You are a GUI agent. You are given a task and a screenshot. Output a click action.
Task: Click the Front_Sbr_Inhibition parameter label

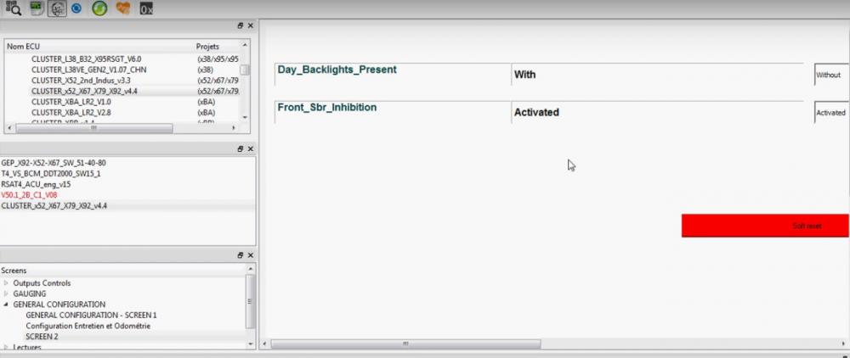[327, 108]
